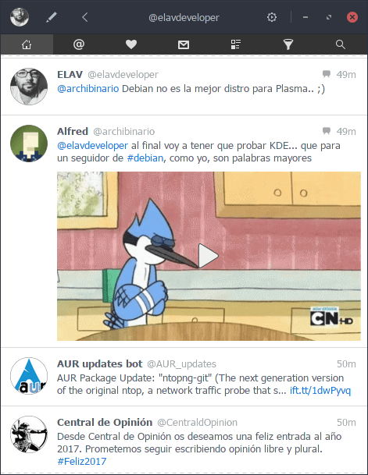The height and width of the screenshot is (475, 368).
Task: Click the account avatar in title bar
Action: [20, 17]
